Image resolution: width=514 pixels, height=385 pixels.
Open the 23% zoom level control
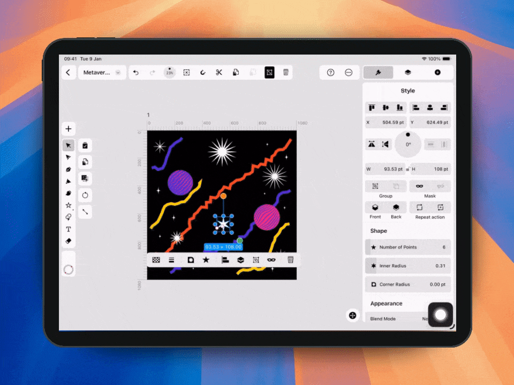[x=170, y=72]
